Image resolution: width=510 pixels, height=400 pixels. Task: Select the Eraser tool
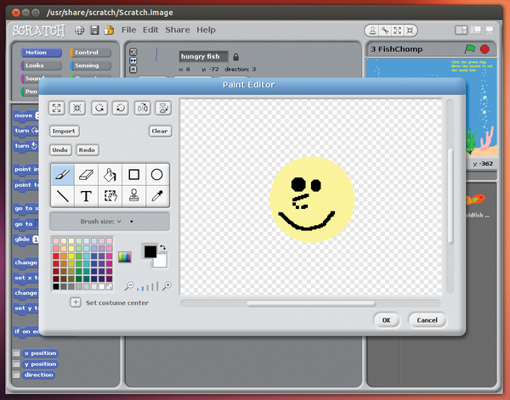coord(86,174)
